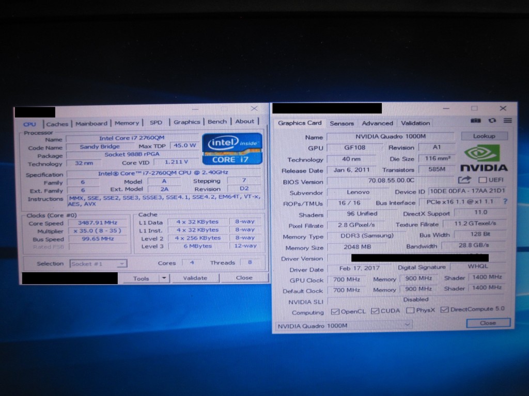The image size is (529, 396).
Task: Click the Release Date value Jan 6, 2011
Action: [351, 170]
